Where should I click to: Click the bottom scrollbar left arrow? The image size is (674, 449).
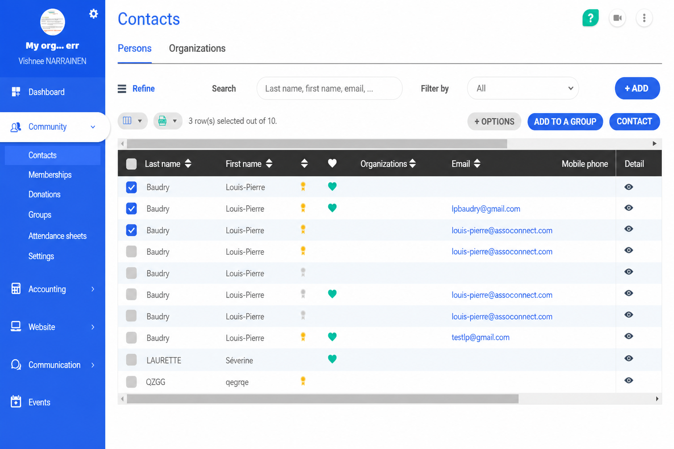tap(122, 399)
